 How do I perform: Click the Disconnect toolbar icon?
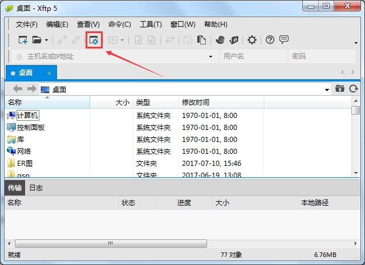[76, 40]
